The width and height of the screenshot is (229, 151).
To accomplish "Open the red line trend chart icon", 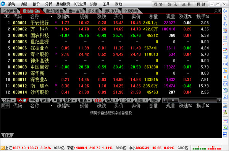I will [225, 44].
